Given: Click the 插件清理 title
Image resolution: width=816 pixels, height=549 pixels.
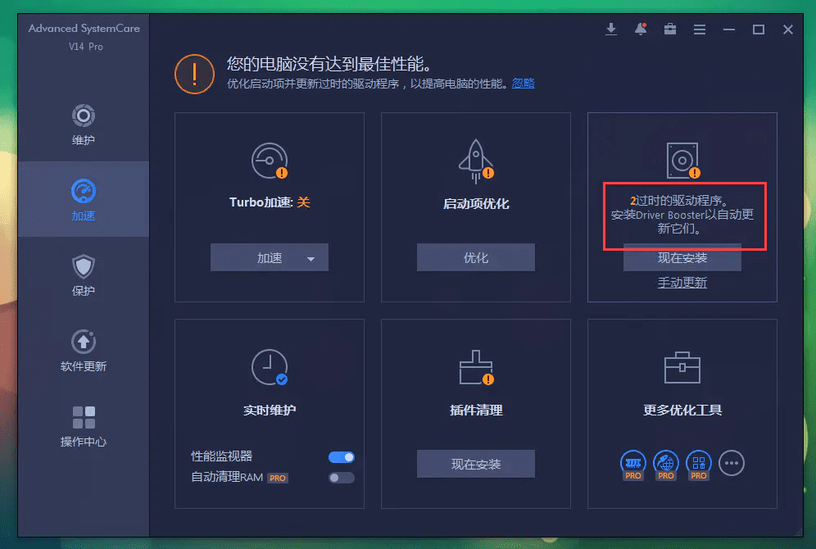Looking at the screenshot, I should (x=476, y=410).
